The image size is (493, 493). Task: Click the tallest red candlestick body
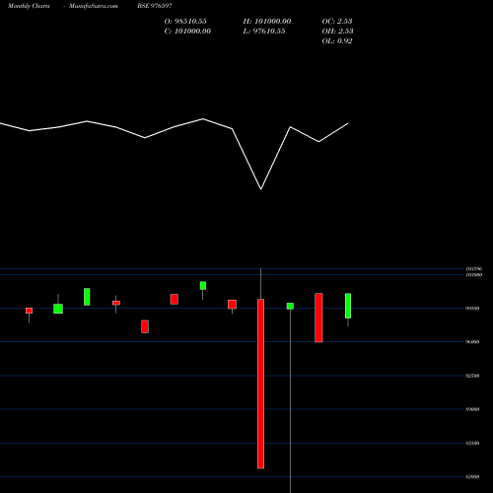(x=260, y=384)
